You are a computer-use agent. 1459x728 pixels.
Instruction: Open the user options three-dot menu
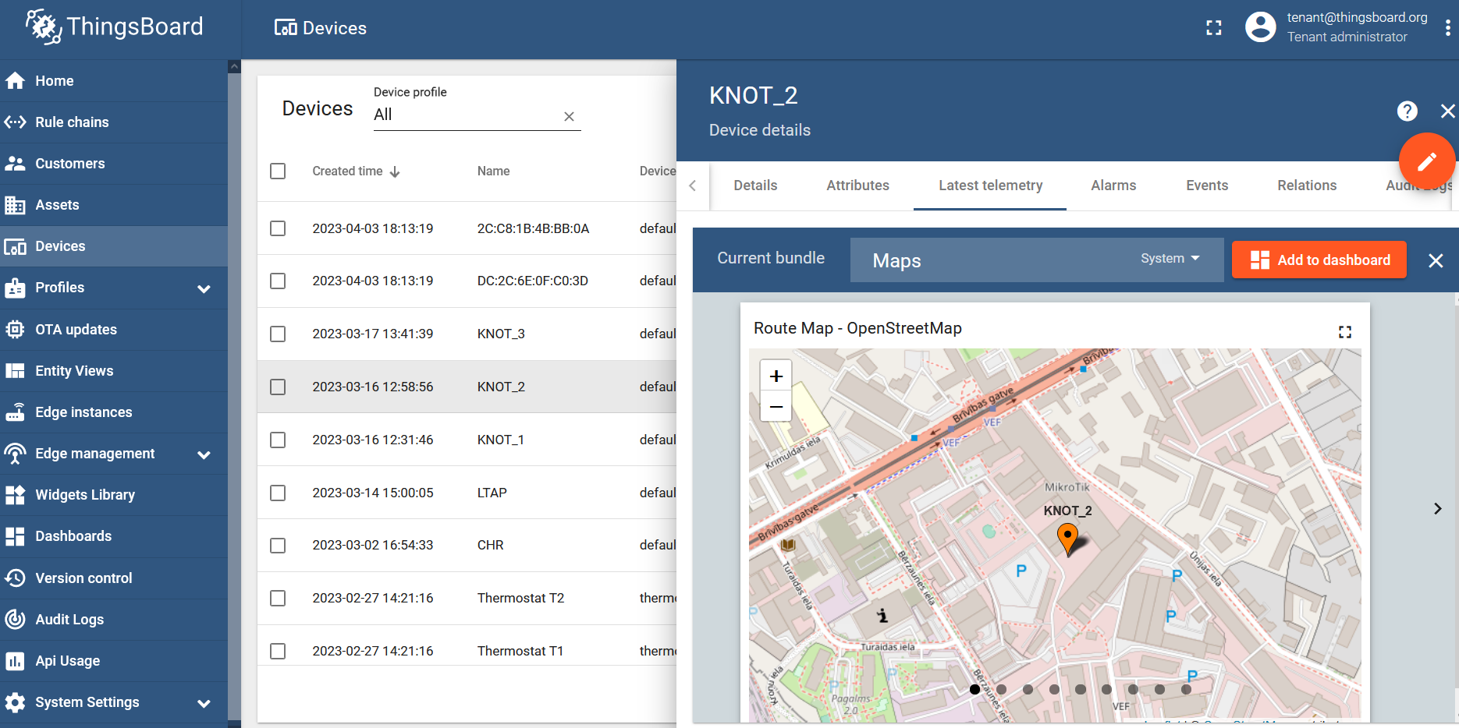pos(1447,28)
